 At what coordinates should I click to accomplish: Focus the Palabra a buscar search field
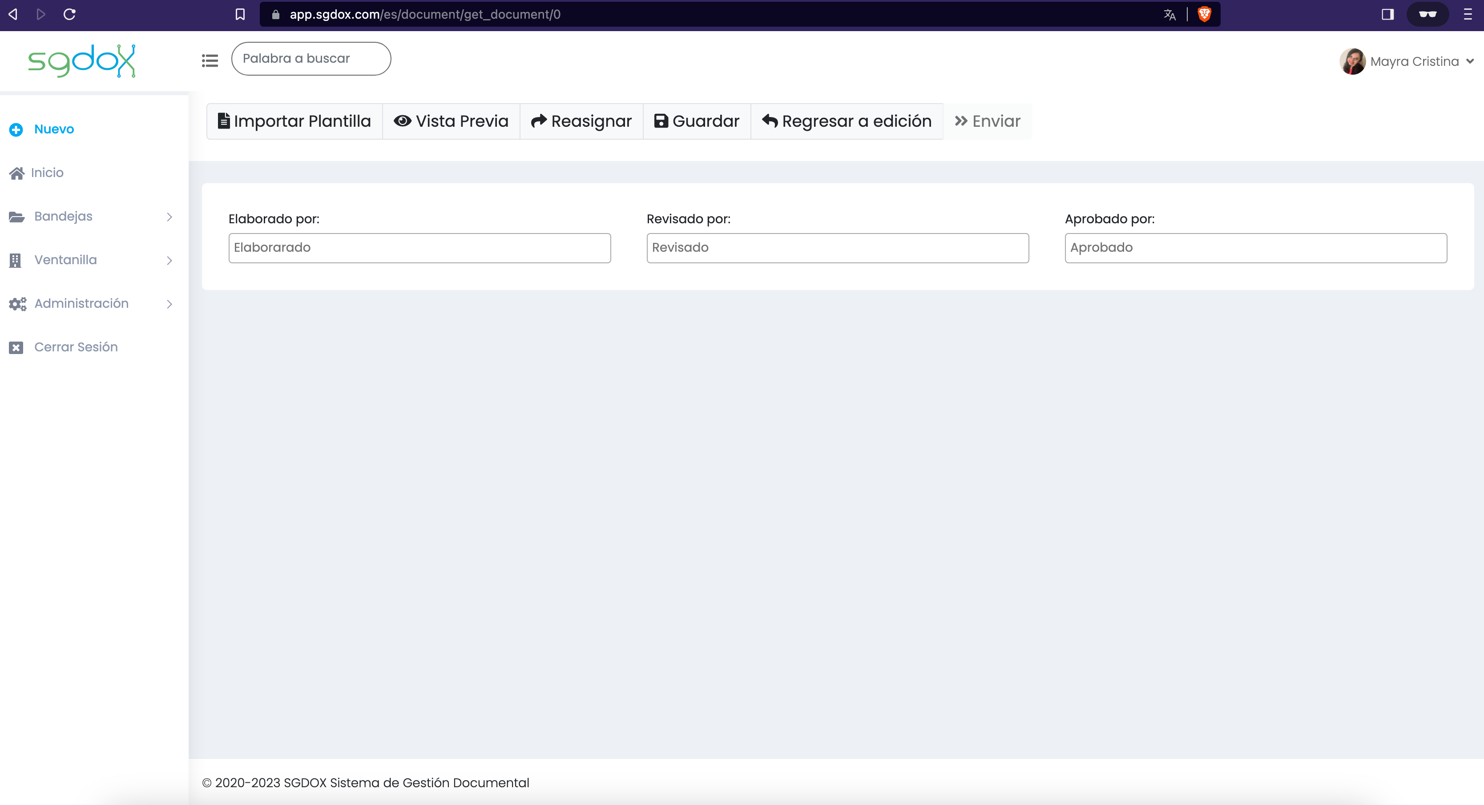[311, 59]
